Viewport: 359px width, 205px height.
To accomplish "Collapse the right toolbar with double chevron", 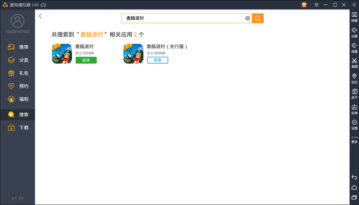I will point(354,5).
